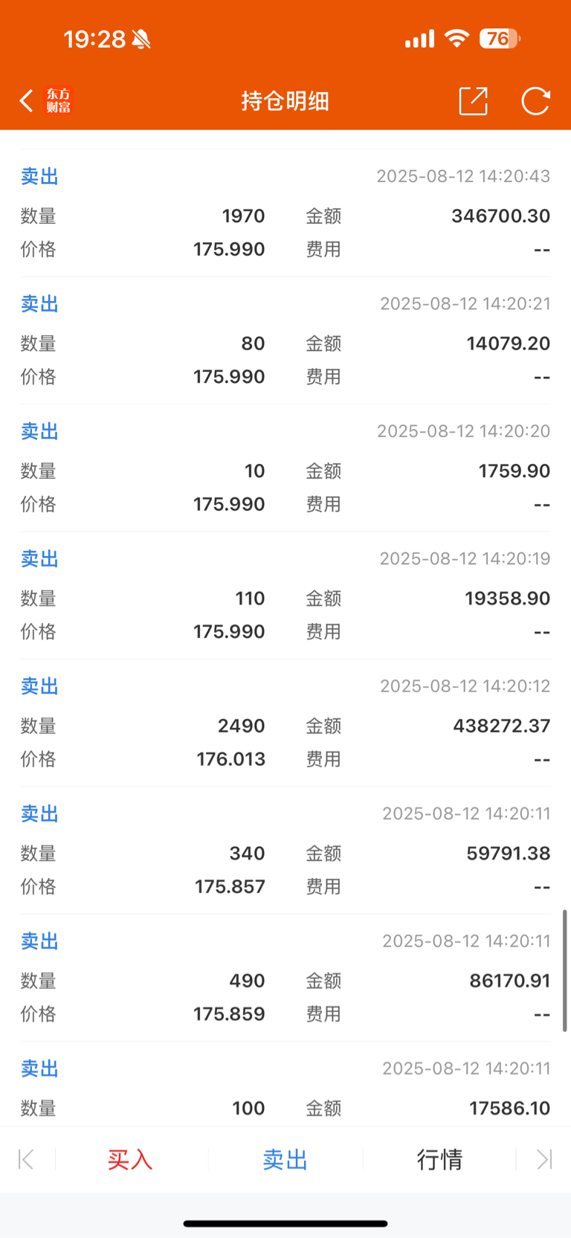The width and height of the screenshot is (571, 1238).
Task: Jump to last item arrow
Action: [544, 1159]
